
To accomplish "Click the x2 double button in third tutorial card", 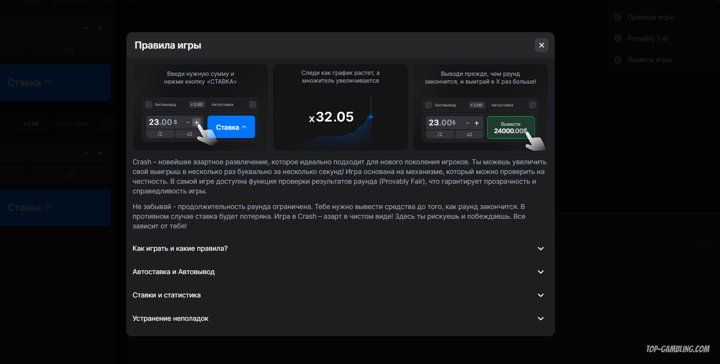I will [x=469, y=134].
